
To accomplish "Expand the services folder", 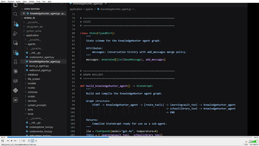I will point(32,101).
